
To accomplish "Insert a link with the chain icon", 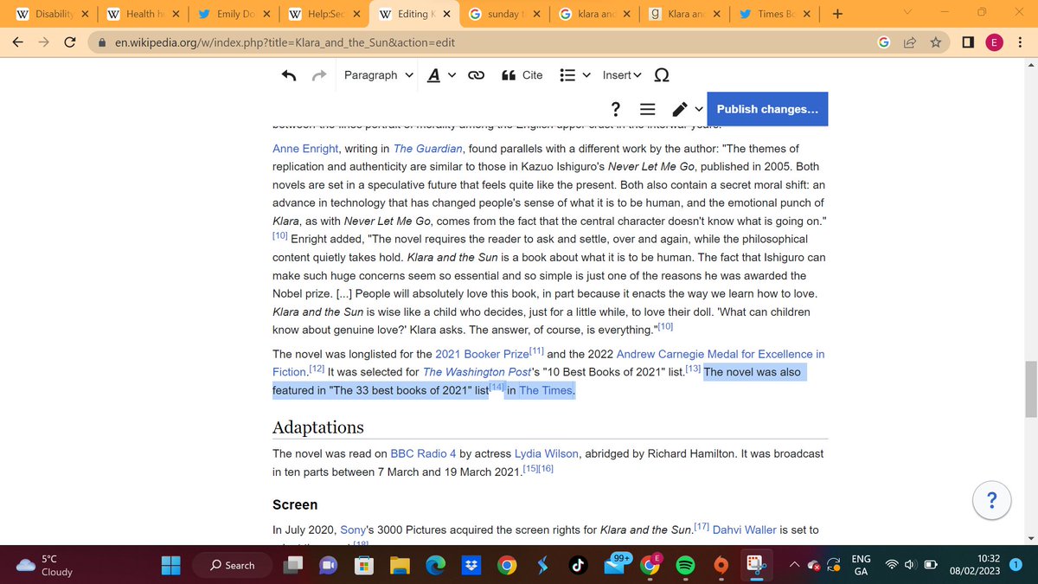I will [476, 75].
